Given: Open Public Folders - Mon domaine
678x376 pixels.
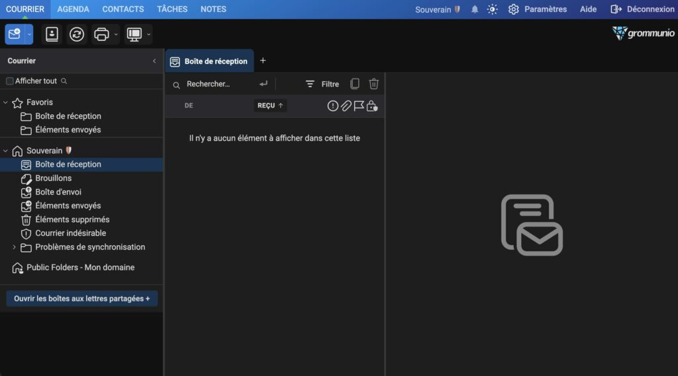Looking at the screenshot, I should click(81, 268).
